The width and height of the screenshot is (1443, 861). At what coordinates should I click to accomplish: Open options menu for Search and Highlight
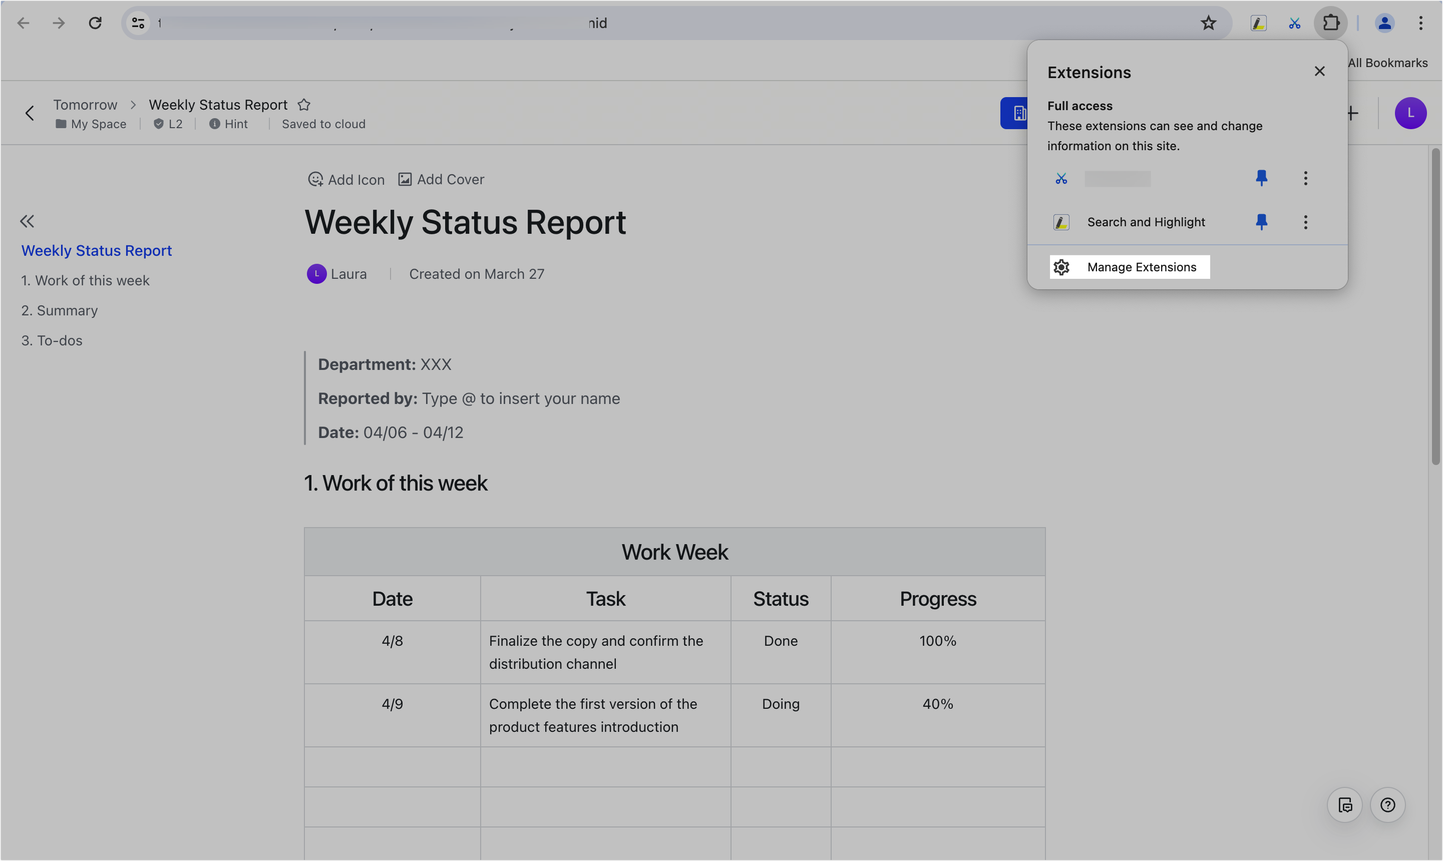(x=1305, y=222)
